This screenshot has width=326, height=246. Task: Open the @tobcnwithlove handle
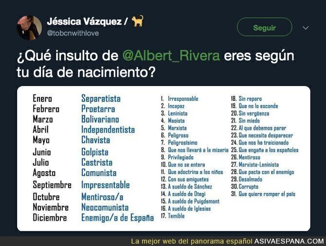(73, 33)
